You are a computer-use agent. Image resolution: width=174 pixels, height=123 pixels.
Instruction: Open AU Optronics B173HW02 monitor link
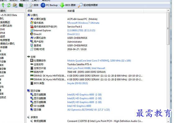88,110
